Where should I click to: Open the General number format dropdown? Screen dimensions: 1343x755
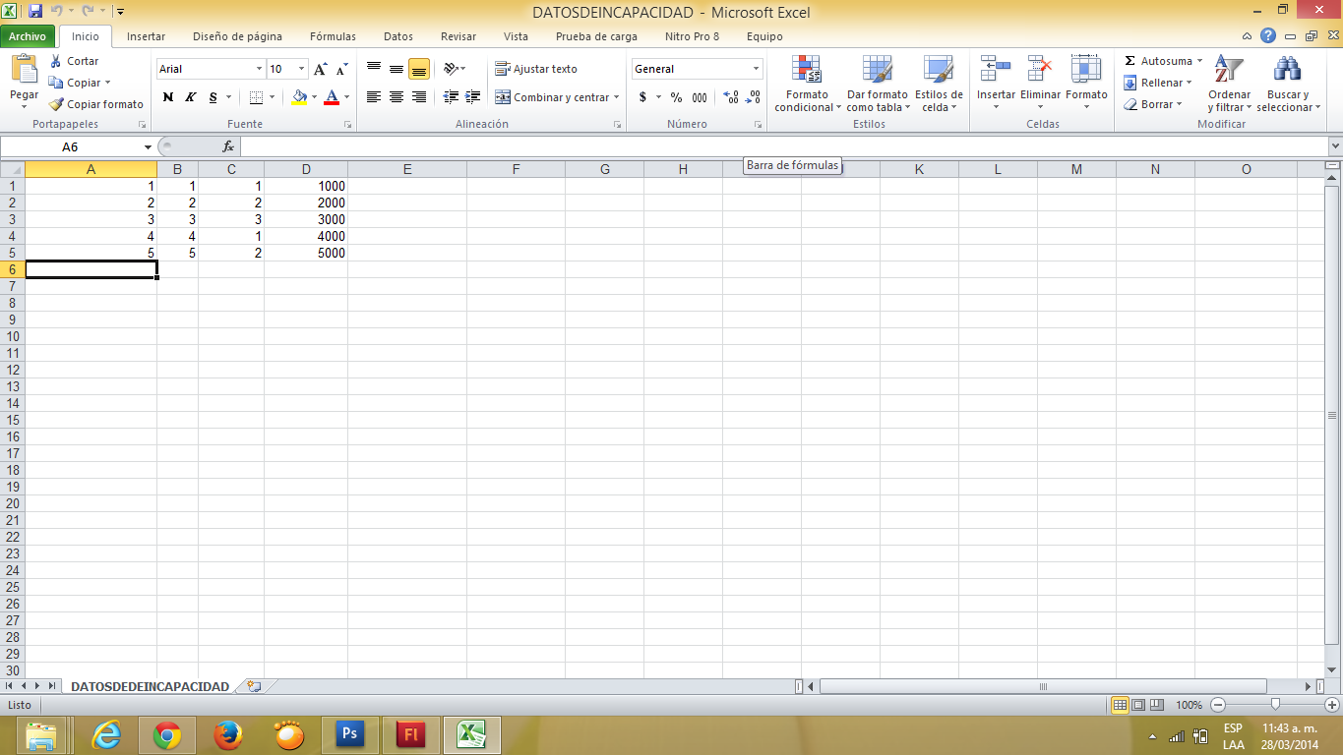(x=756, y=69)
